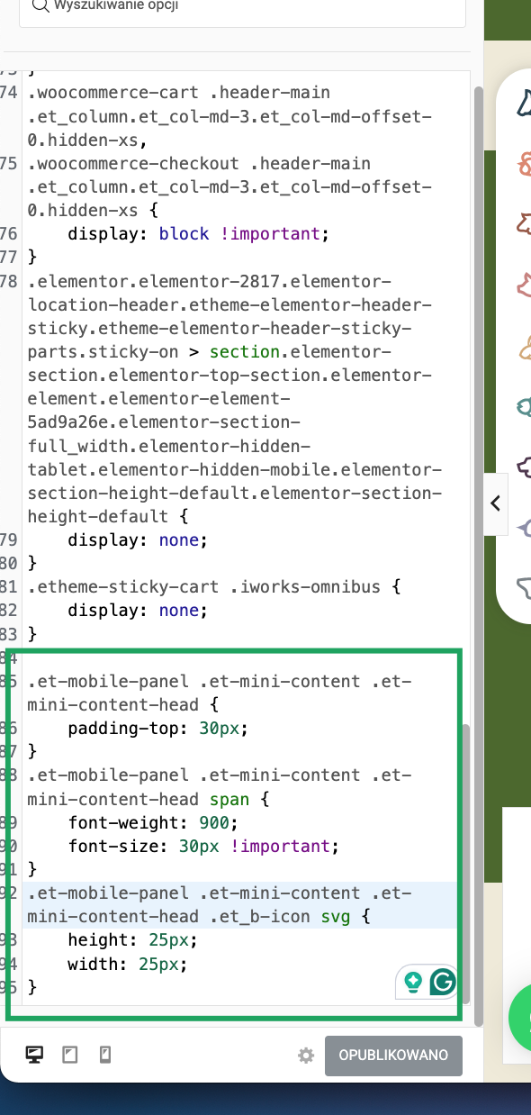Image resolution: width=531 pixels, height=1115 pixels.
Task: Switch to mobile preview mode
Action: pyautogui.click(x=105, y=1055)
